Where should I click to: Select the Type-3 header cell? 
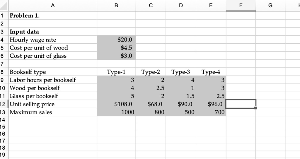point(181,72)
